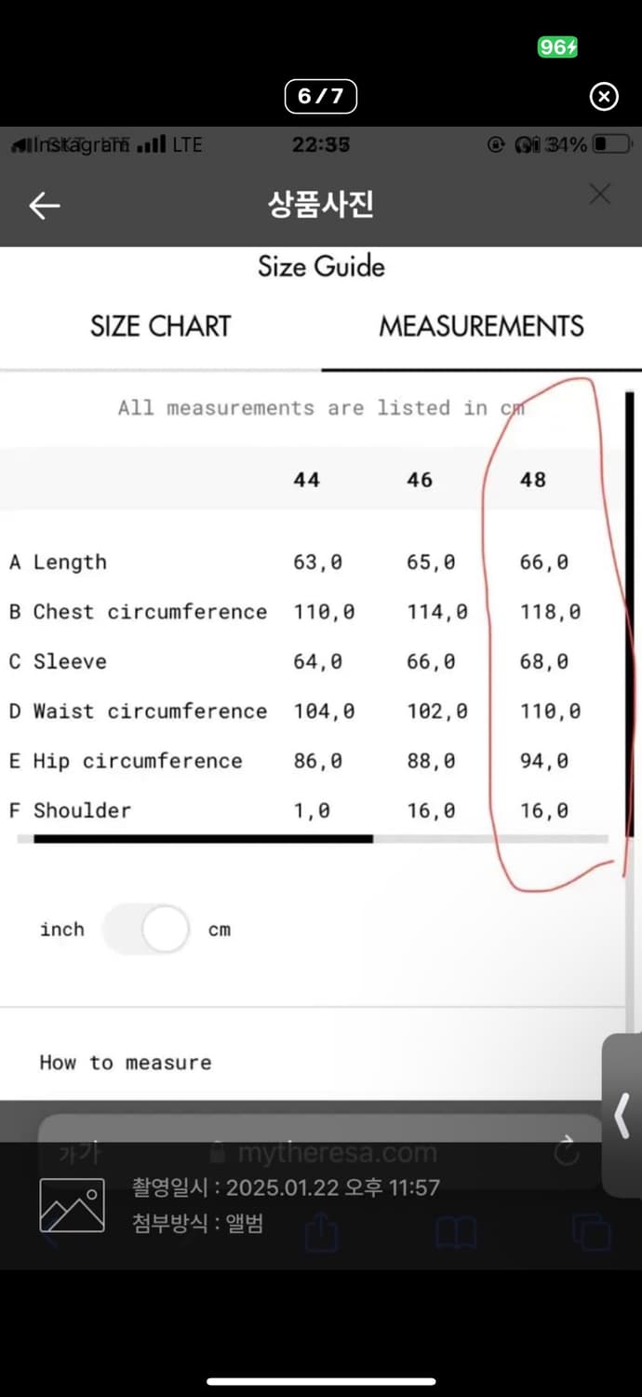Screen dimensions: 642x1397
Task: Tap the green 96 battery indicator
Action: coord(557,47)
